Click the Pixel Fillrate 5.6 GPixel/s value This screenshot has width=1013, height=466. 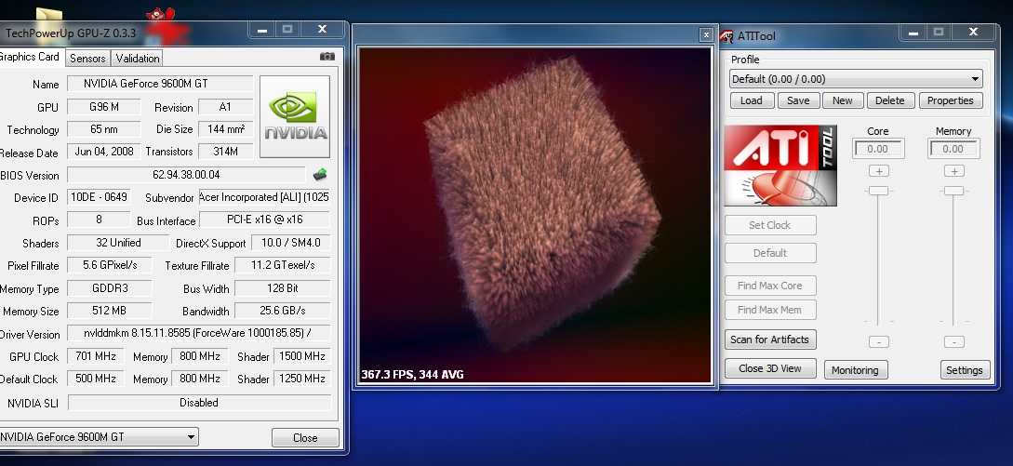click(x=109, y=266)
